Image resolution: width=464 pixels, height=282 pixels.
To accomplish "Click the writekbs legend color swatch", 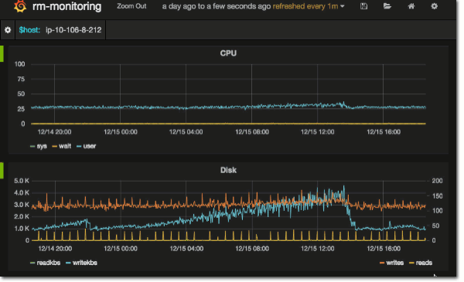I will coord(68,263).
